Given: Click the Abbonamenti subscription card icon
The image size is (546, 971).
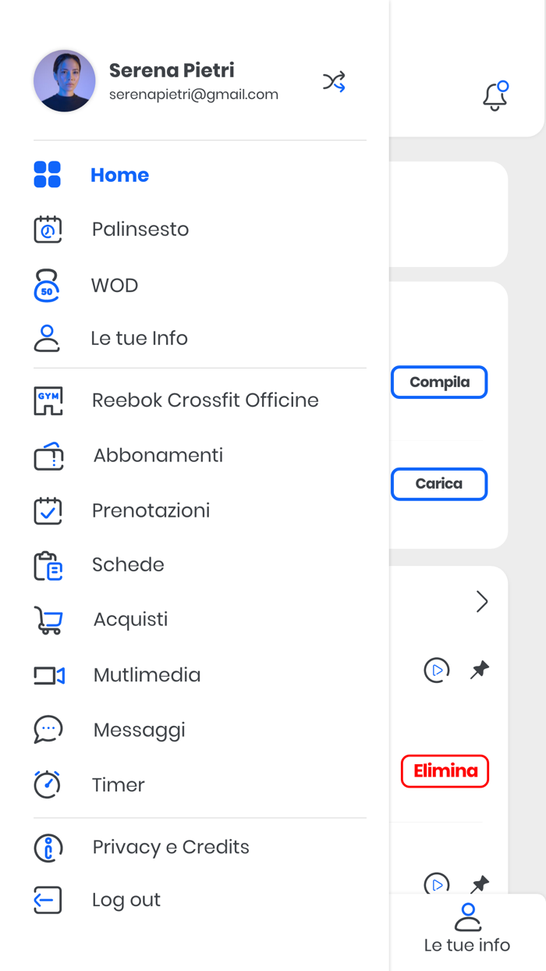Looking at the screenshot, I should [47, 455].
